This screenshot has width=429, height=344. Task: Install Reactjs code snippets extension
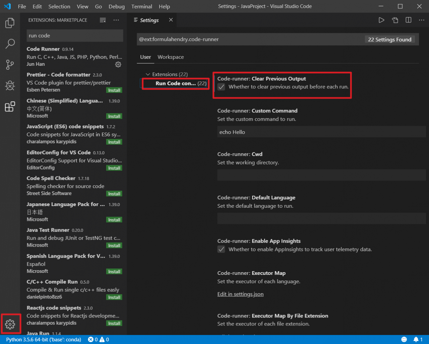[114, 324]
